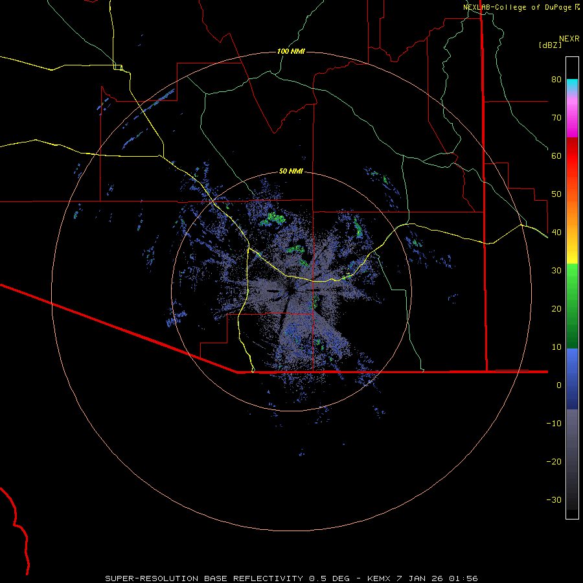Screen dimensions: 583x583
Task: Click the 80 tick on dBZ scale
Action: [556, 80]
